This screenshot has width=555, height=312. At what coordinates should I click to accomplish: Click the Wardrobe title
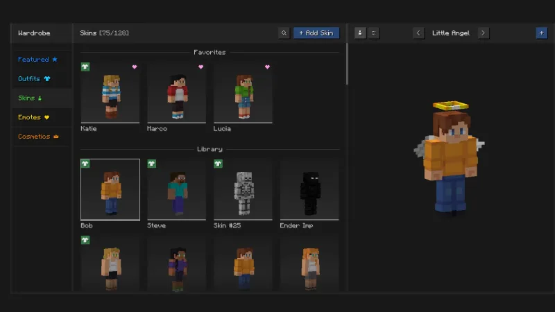coord(34,33)
